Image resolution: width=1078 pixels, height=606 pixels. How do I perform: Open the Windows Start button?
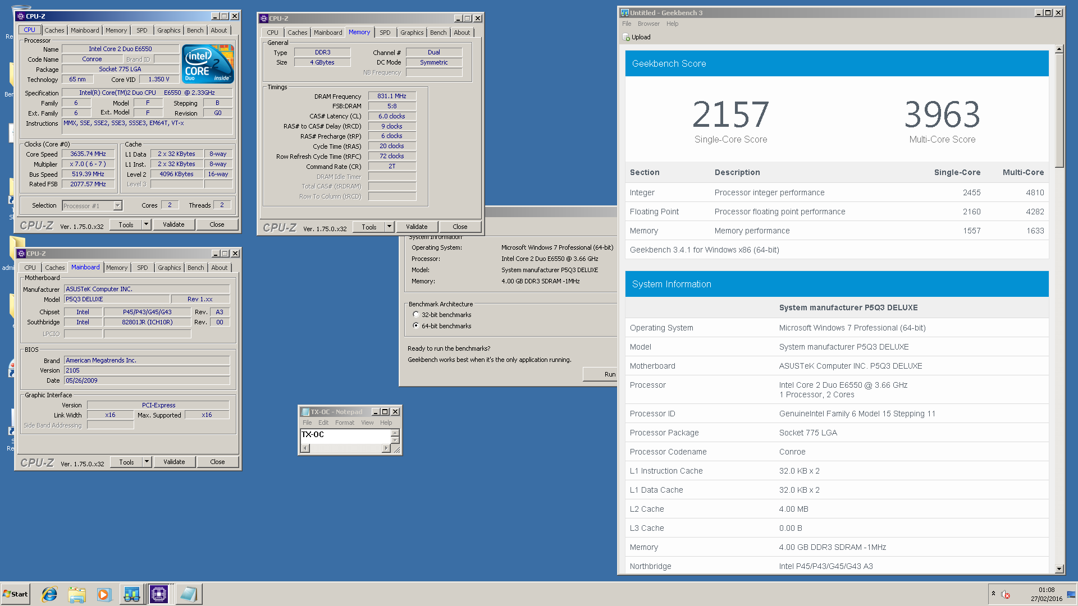point(15,594)
